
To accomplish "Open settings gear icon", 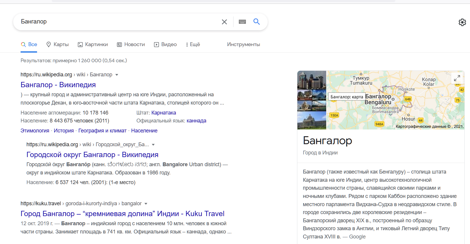I will tap(462, 22).
